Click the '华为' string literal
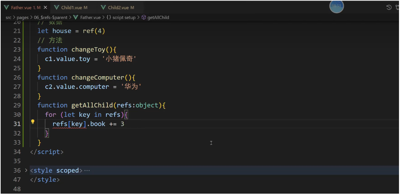 (131, 87)
